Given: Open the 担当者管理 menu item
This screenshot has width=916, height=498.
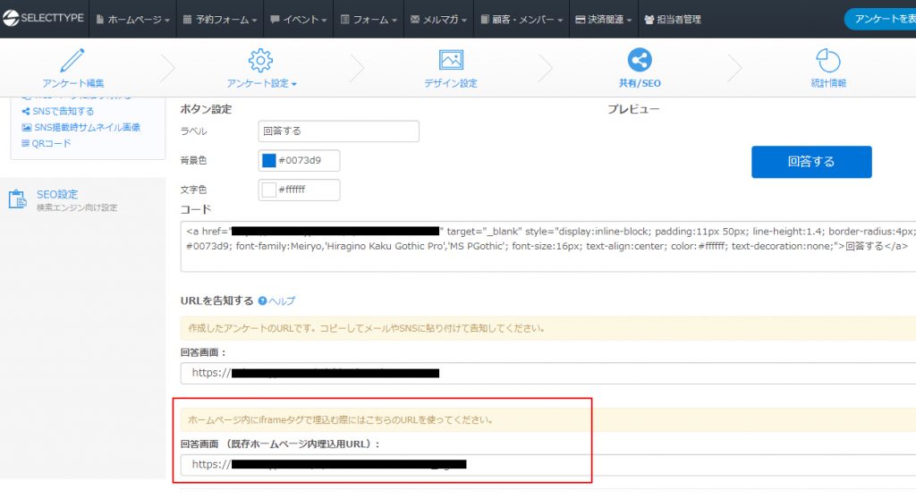Looking at the screenshot, I should pos(672,19).
